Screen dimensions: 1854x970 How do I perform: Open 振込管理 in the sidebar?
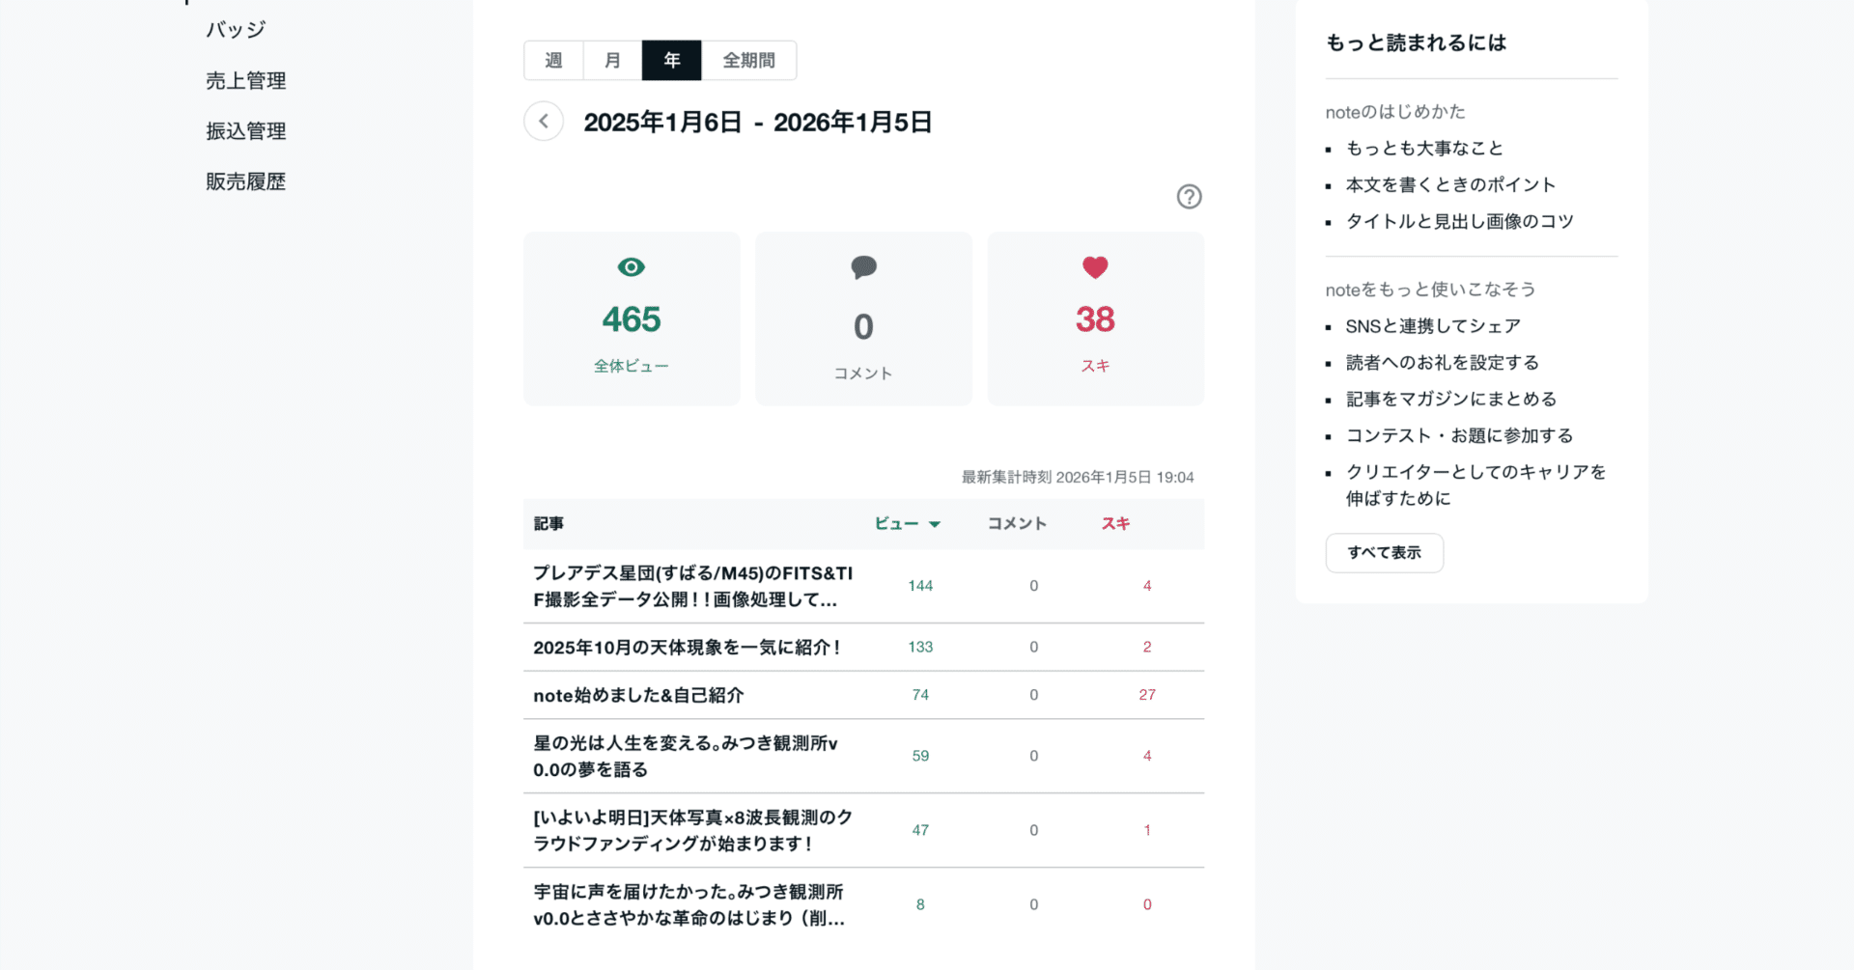tap(244, 130)
